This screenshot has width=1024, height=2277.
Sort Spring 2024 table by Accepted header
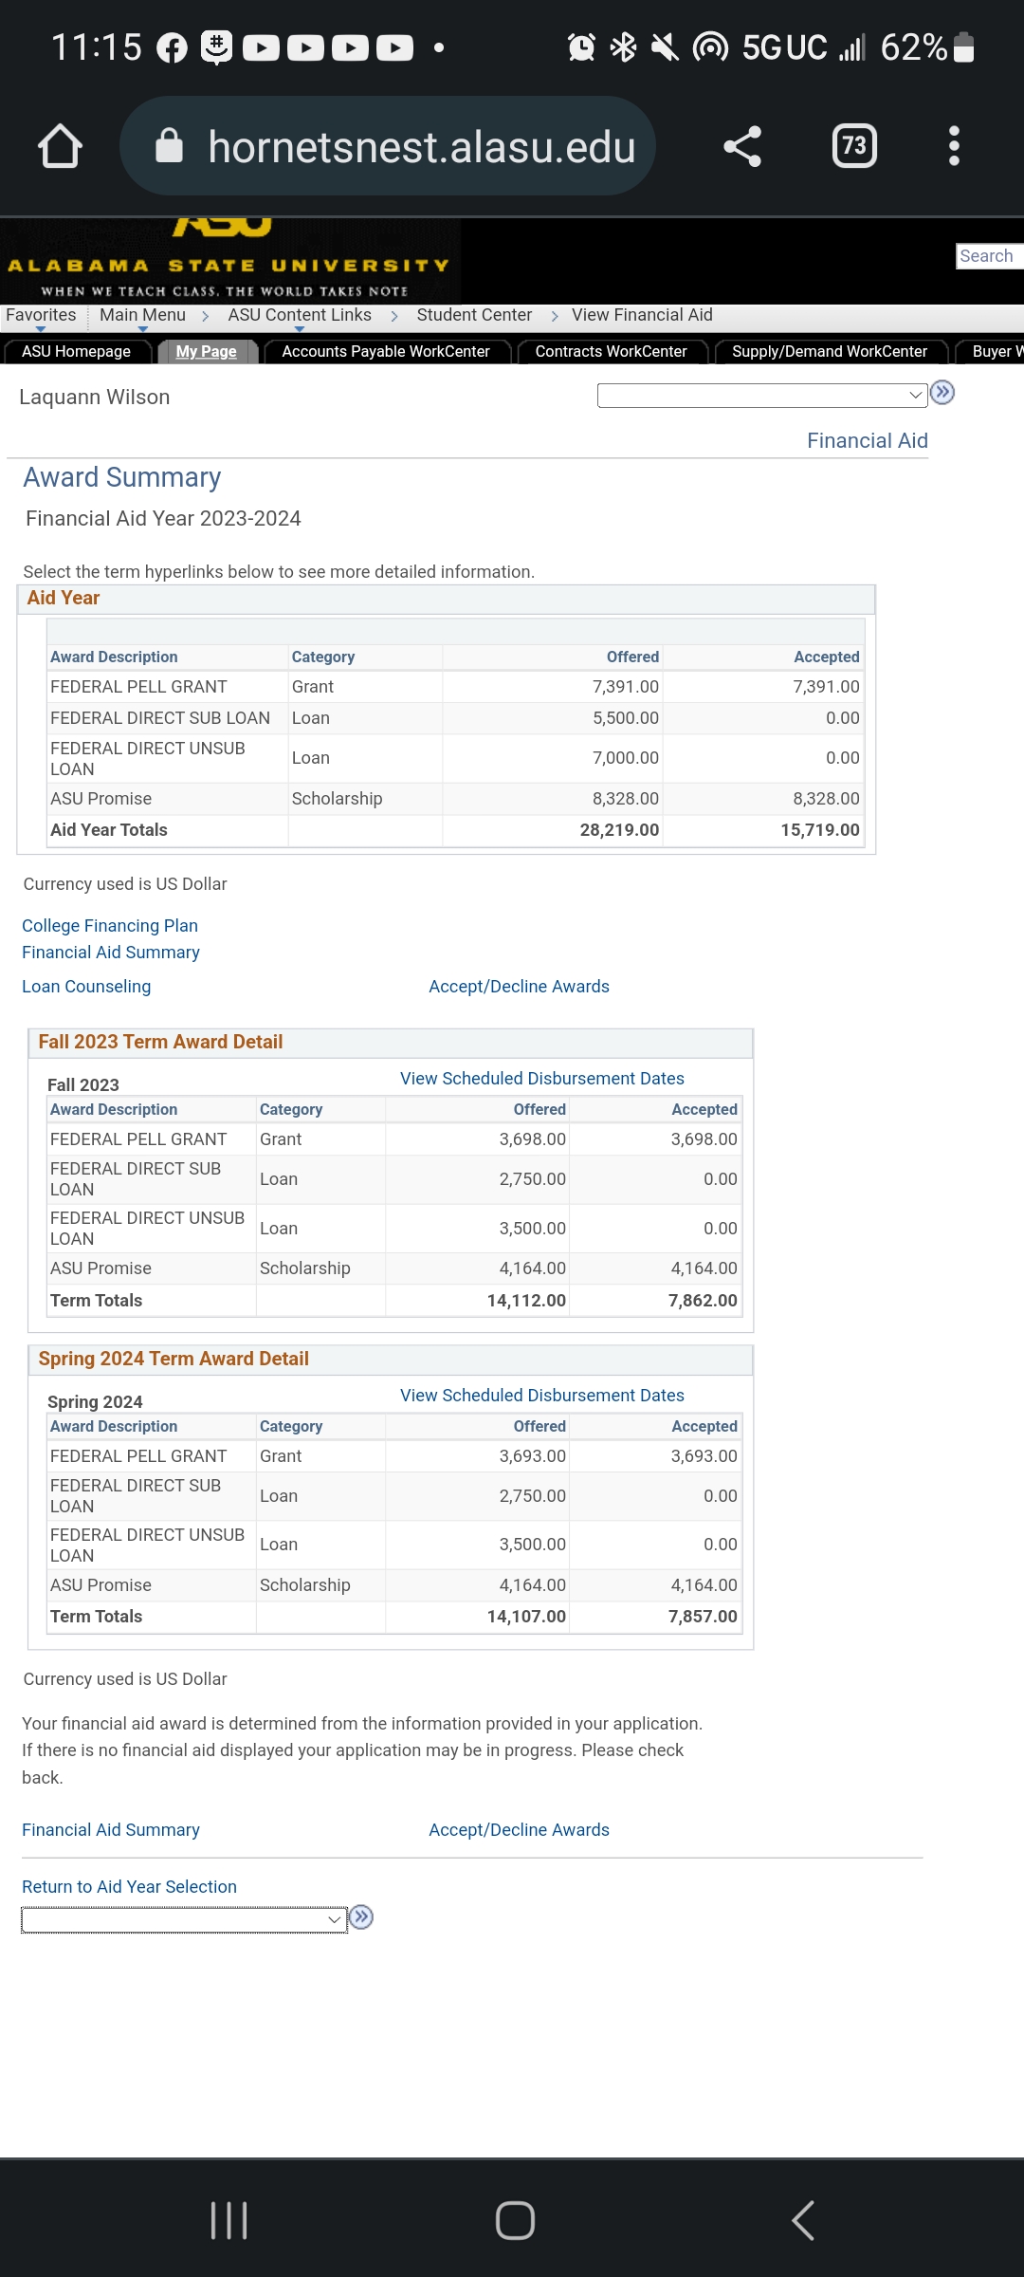[x=704, y=1427]
